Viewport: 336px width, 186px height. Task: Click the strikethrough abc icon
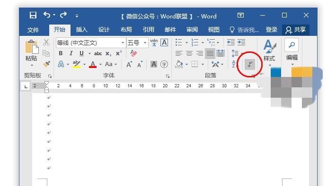pos(98,53)
